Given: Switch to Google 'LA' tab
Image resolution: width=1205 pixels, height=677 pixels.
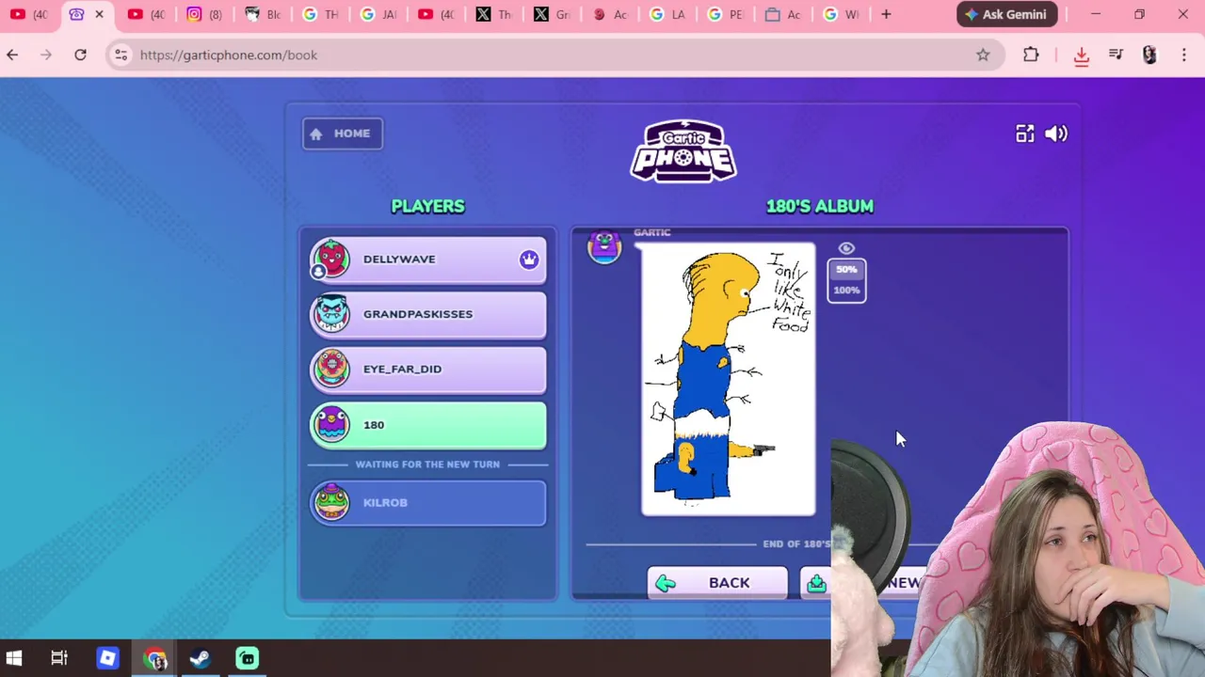Looking at the screenshot, I should [668, 14].
